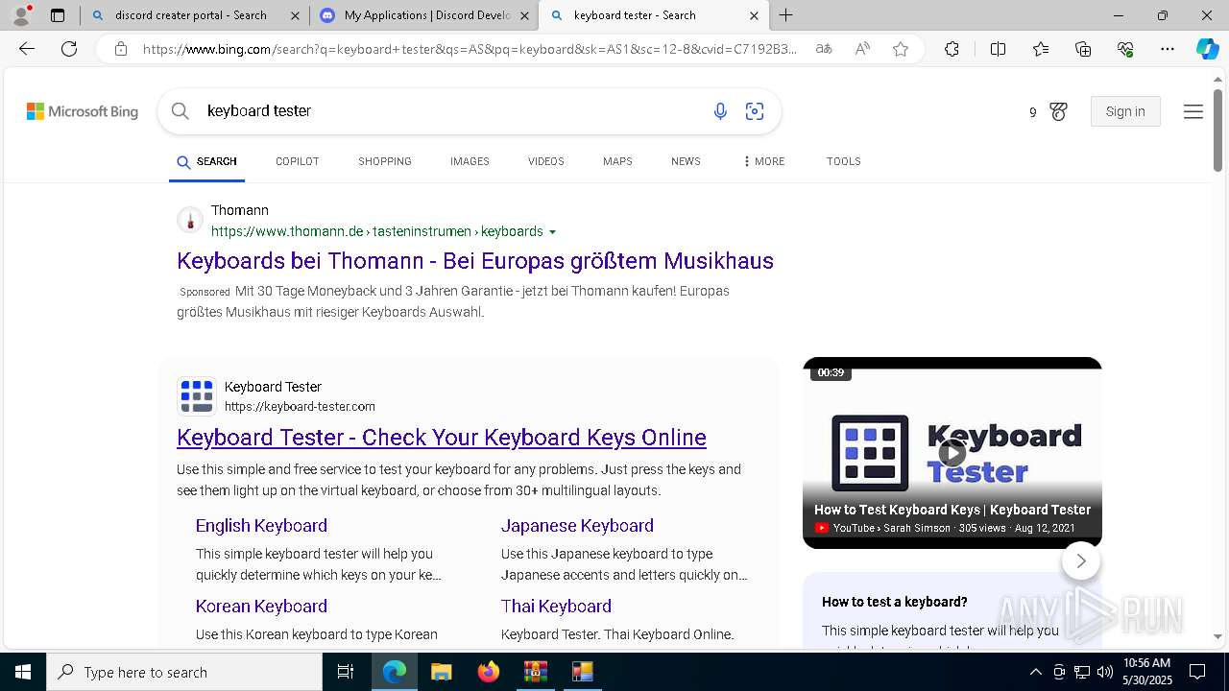This screenshot has width=1229, height=691.
Task: Open the Collections icon
Action: (x=1083, y=49)
